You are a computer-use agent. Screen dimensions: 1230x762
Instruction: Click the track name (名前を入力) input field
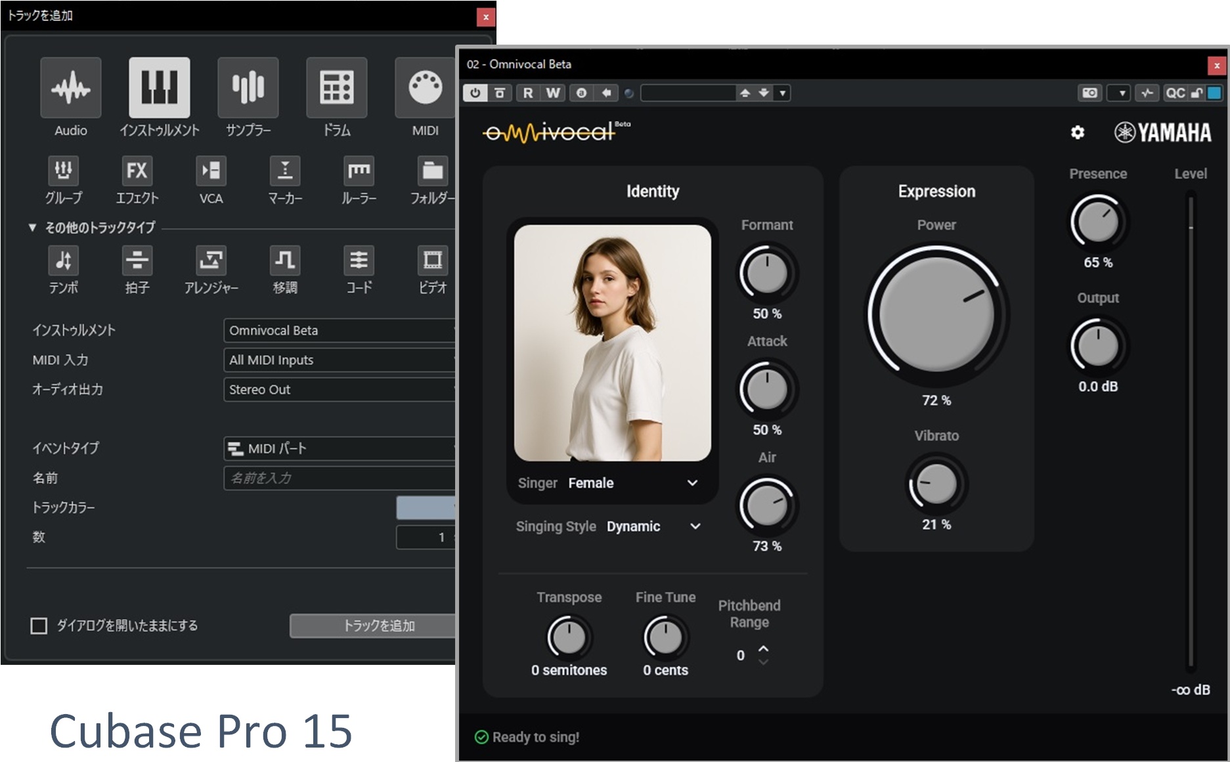(339, 478)
